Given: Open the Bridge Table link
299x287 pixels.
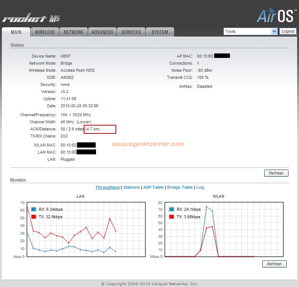Looking at the screenshot, I should (x=180, y=187).
